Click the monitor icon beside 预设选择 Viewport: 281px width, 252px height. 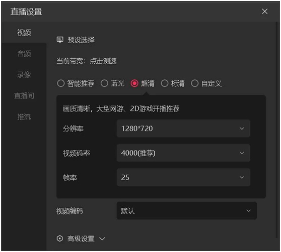[x=60, y=40]
